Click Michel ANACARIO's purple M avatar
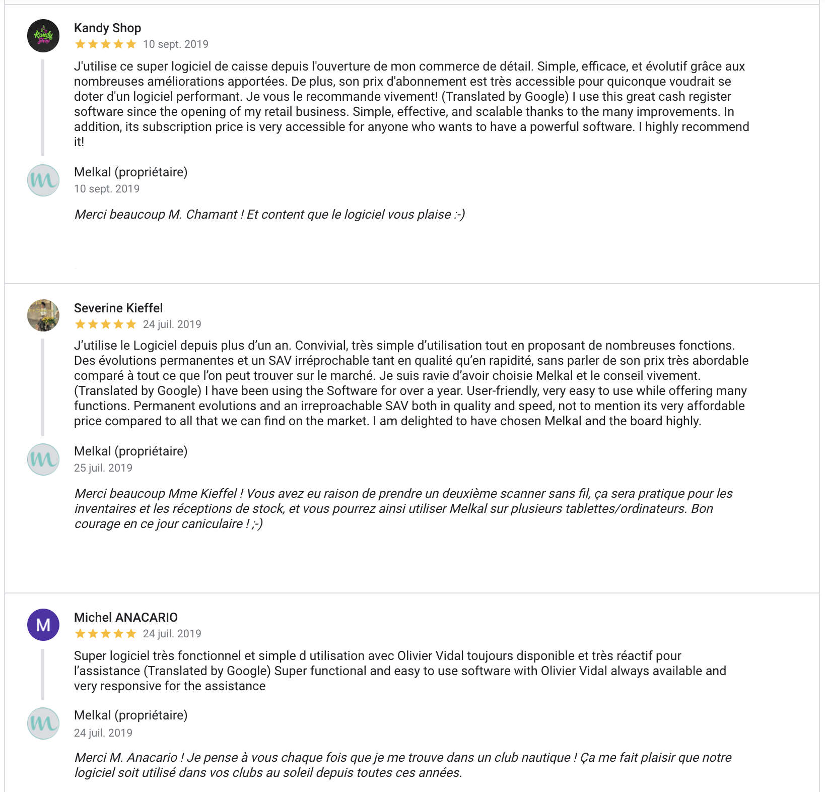825x792 pixels. [43, 625]
